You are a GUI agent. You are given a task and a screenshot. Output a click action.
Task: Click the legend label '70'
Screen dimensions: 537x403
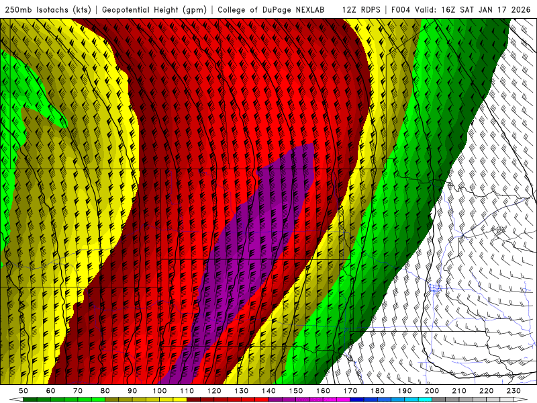point(78,391)
